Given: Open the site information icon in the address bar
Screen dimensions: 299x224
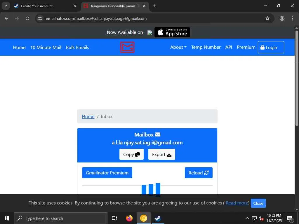Looking at the screenshot, I should (40, 18).
